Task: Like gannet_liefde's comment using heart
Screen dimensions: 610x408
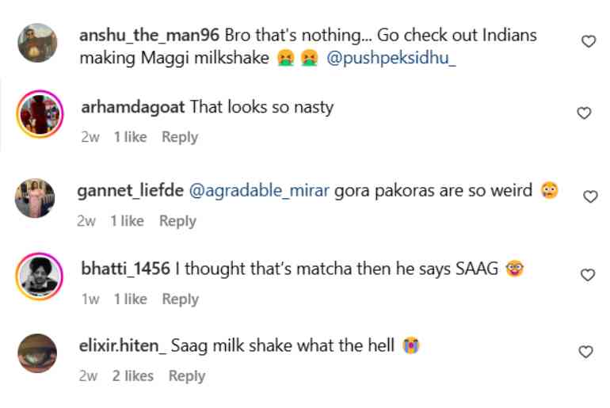Action: pyautogui.click(x=590, y=196)
